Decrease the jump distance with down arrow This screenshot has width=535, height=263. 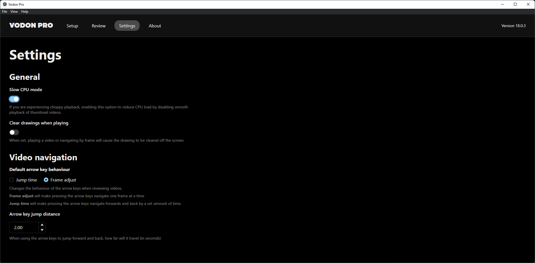(42, 230)
